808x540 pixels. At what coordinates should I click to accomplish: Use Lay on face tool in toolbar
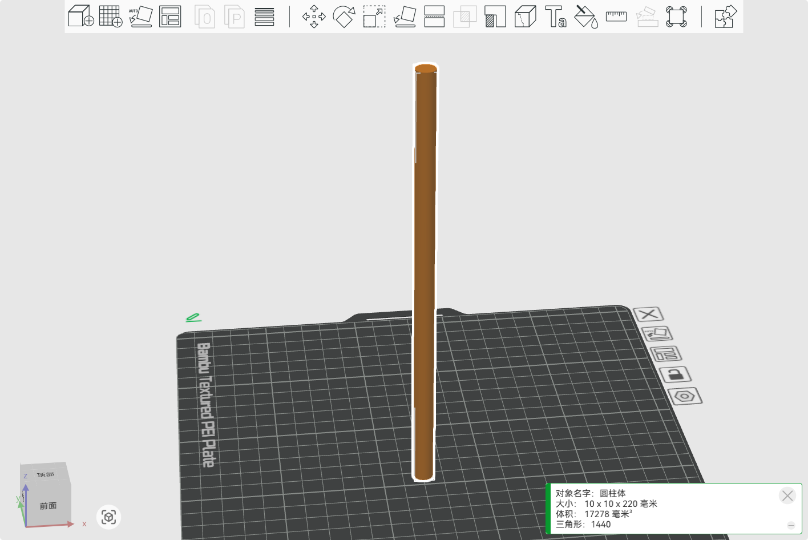[x=405, y=16]
